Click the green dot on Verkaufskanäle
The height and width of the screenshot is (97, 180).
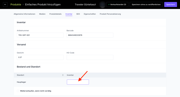[109, 5]
